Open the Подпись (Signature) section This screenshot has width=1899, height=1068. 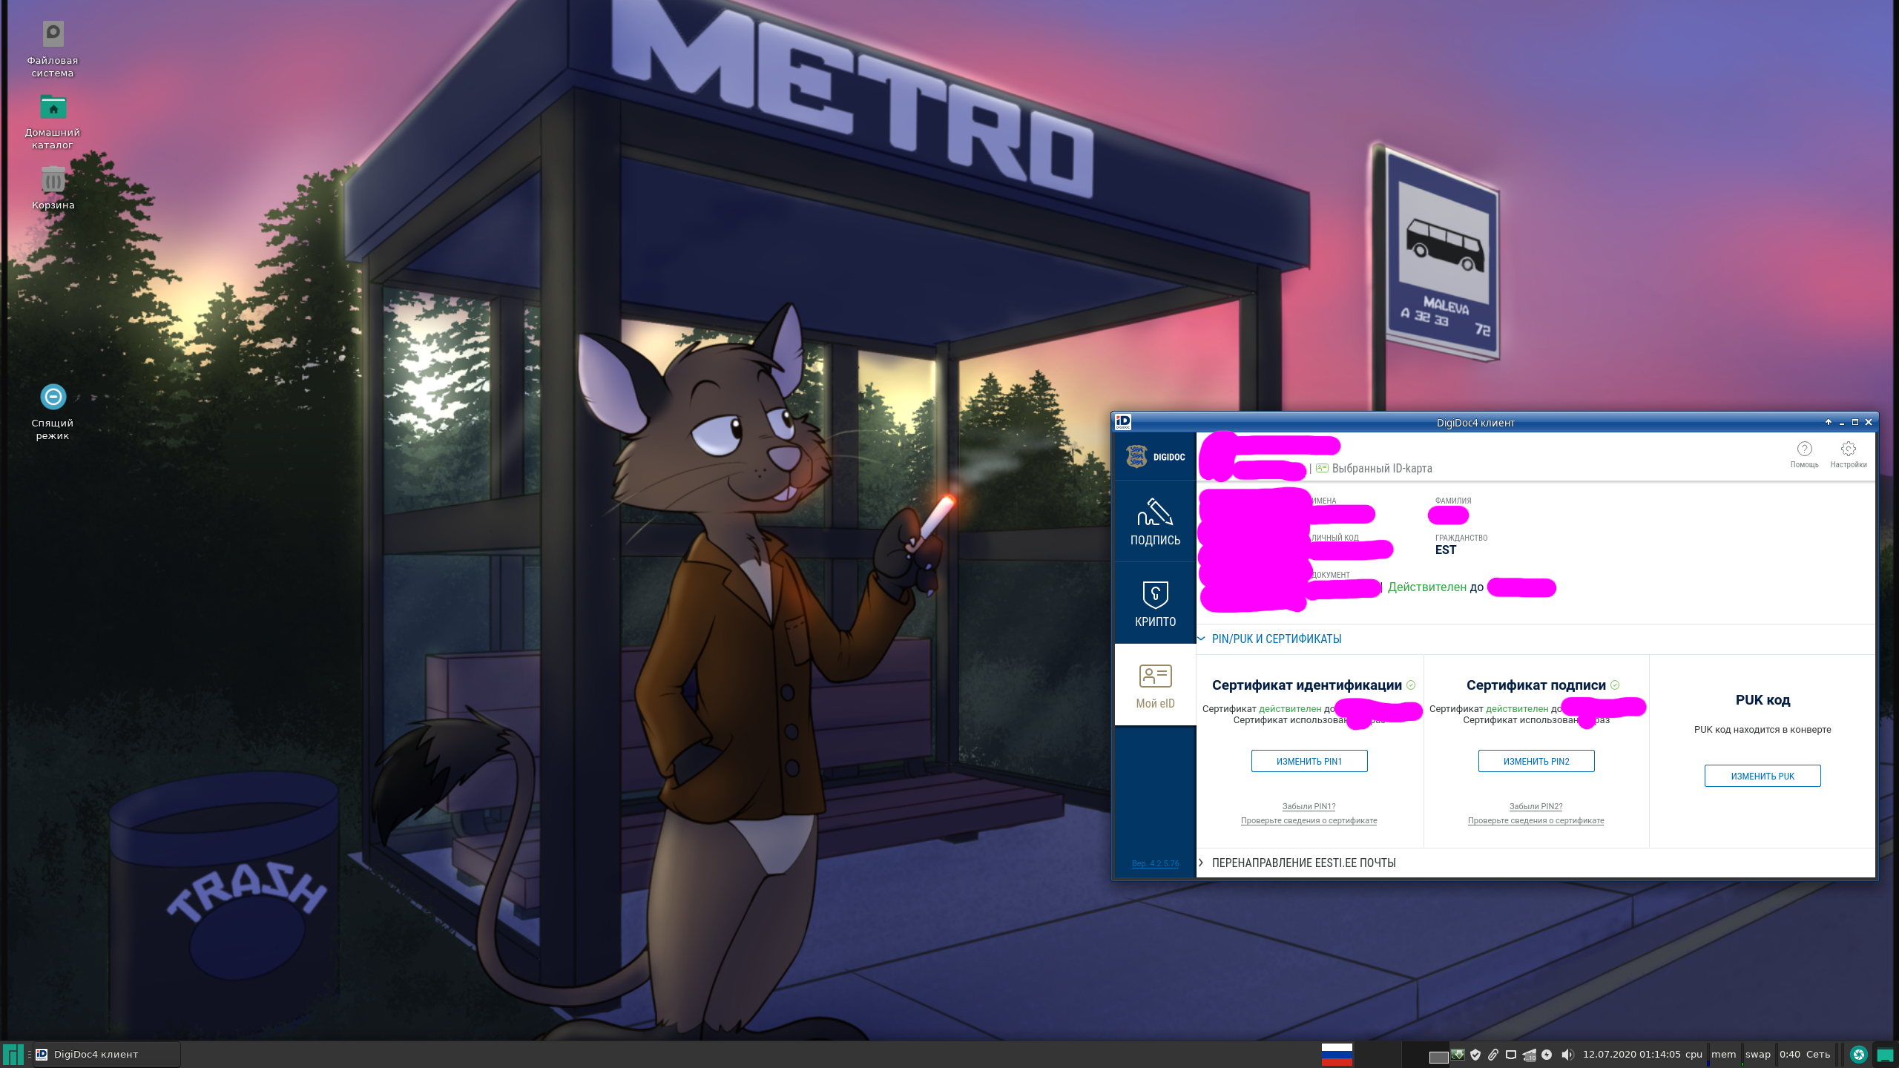1155,521
